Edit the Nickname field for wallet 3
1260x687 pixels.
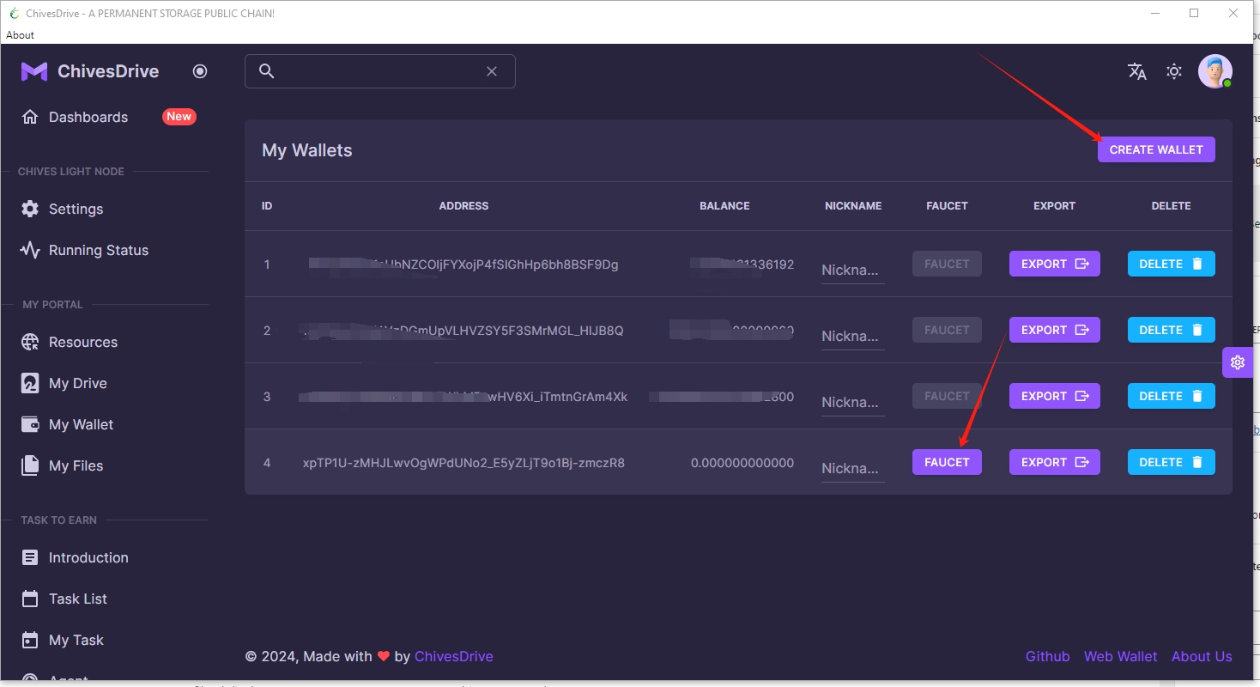click(852, 402)
